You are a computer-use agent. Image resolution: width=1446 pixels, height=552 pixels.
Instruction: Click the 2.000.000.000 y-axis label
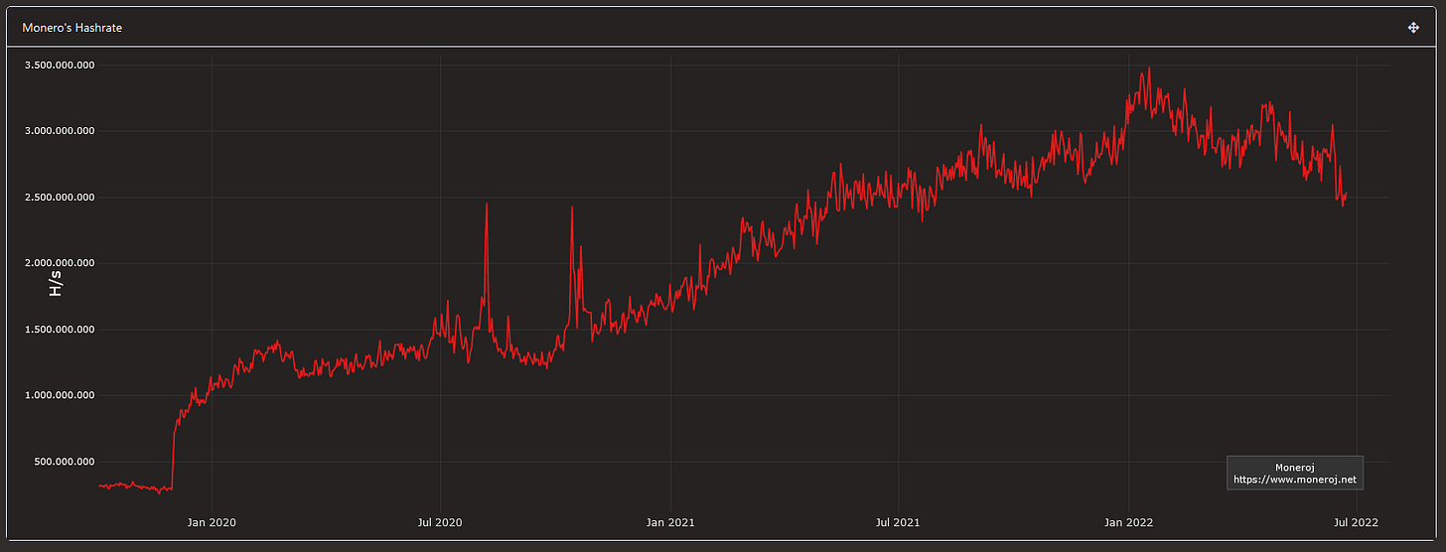(x=61, y=263)
